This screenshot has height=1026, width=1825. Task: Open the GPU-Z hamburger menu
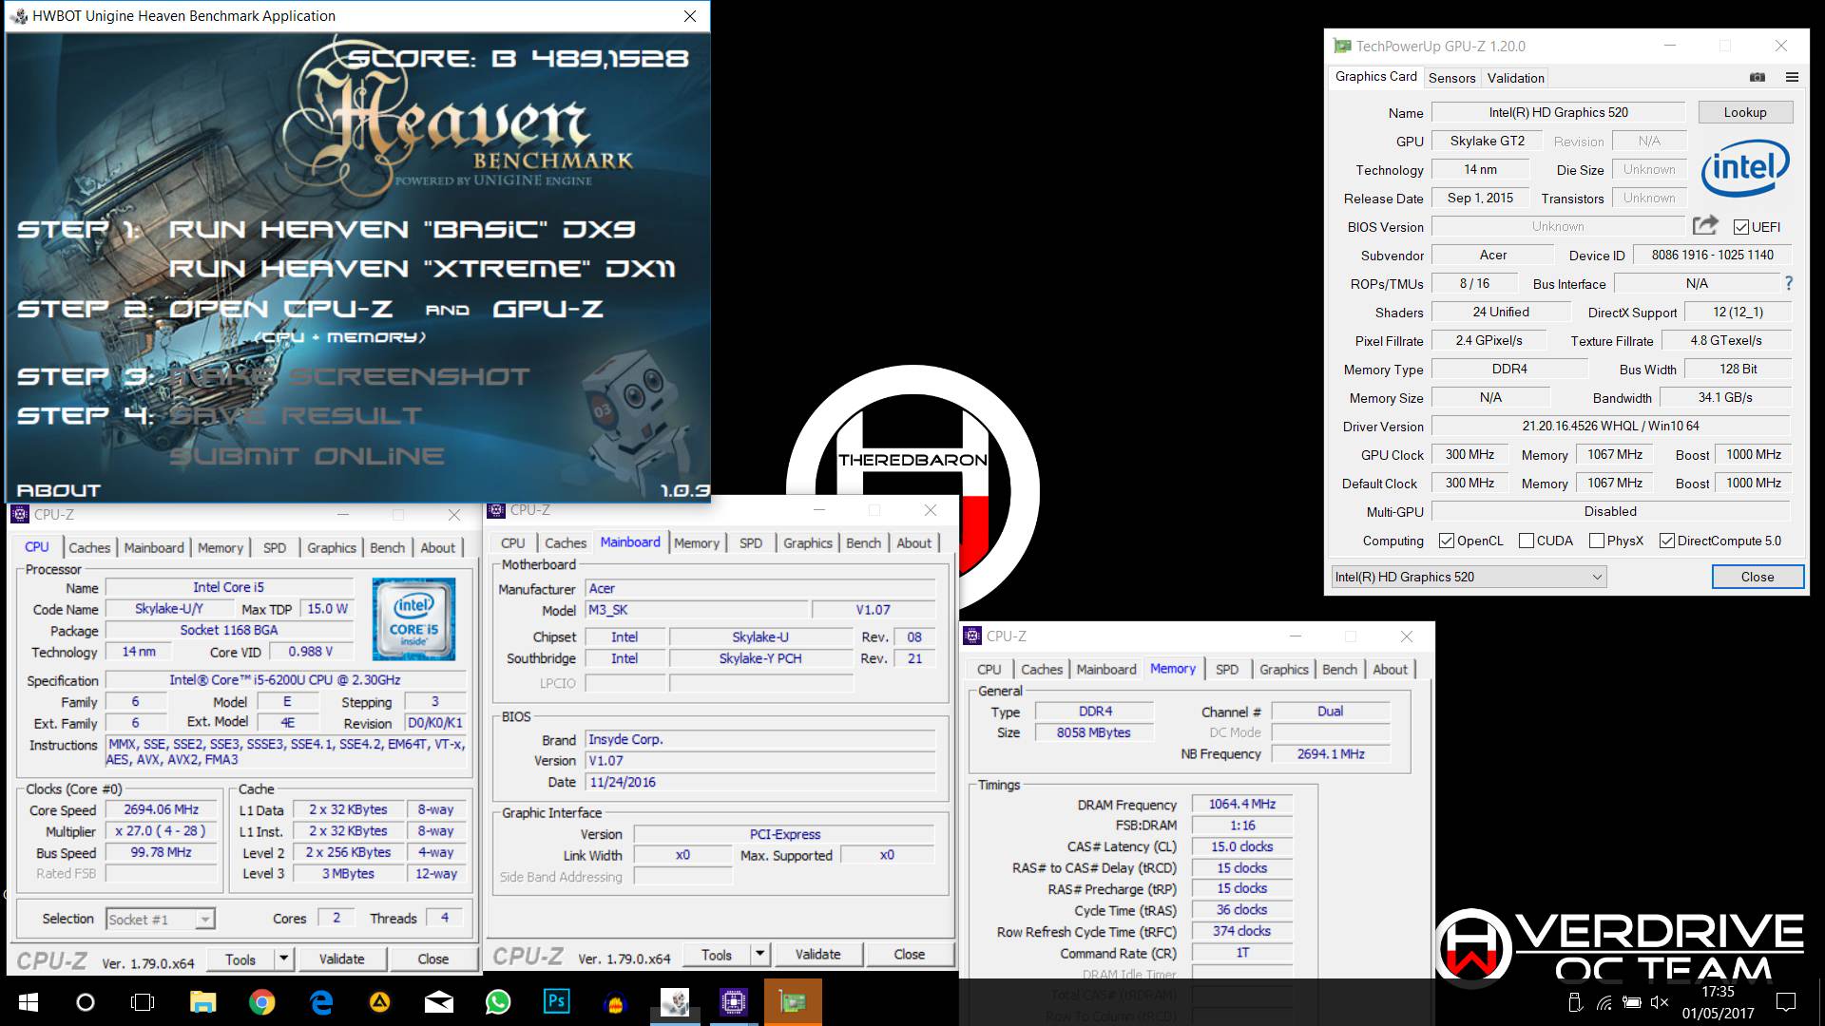tap(1792, 77)
